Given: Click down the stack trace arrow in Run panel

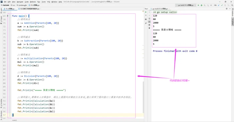Looking at the screenshot, I should (x=149, y=15).
